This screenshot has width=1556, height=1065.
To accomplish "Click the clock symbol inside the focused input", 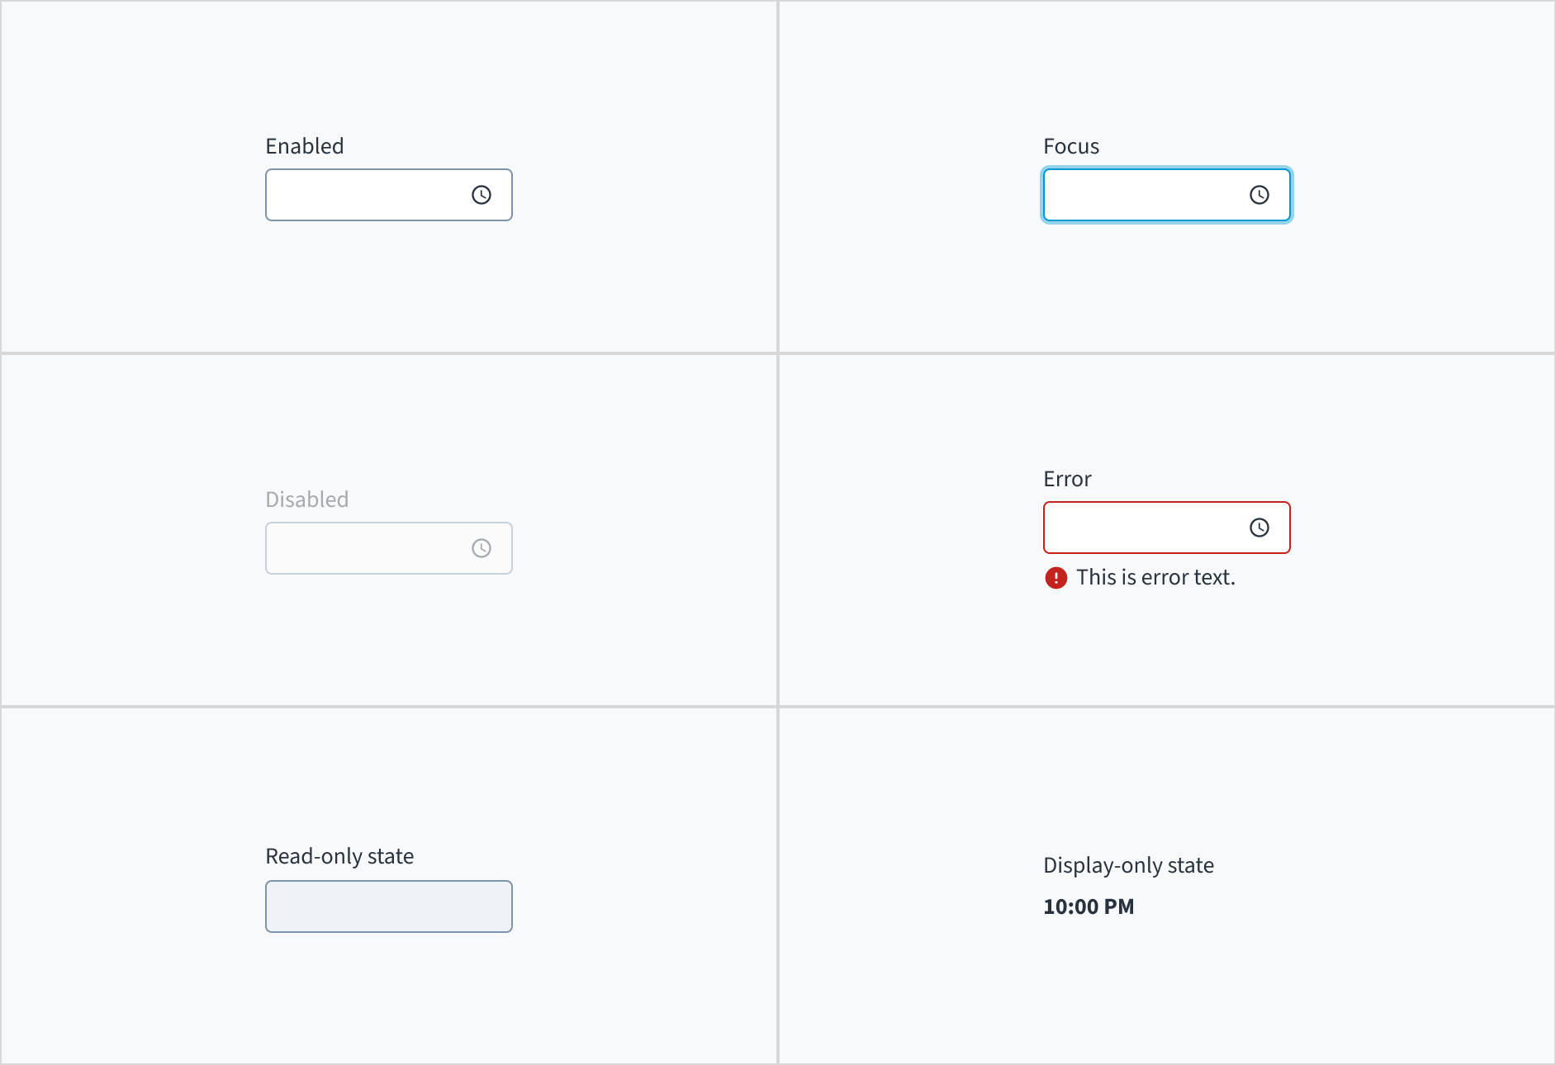I will pyautogui.click(x=1260, y=195).
